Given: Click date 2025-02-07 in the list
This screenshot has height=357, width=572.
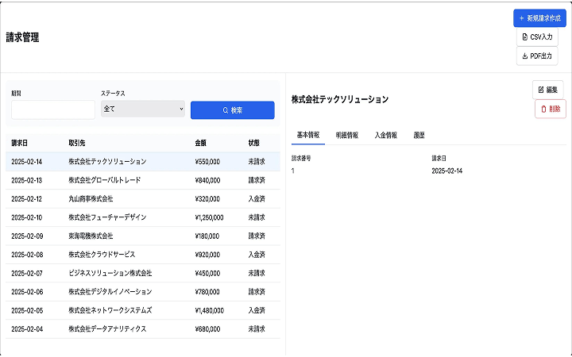Looking at the screenshot, I should tap(27, 273).
